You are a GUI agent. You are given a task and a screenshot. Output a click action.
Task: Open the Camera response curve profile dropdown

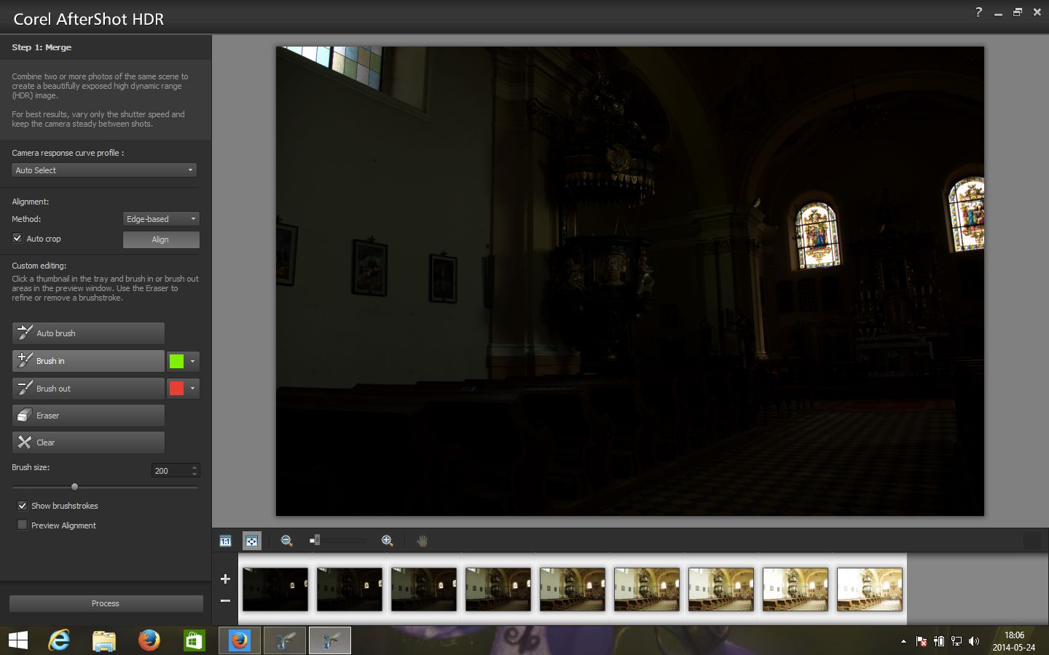[104, 170]
